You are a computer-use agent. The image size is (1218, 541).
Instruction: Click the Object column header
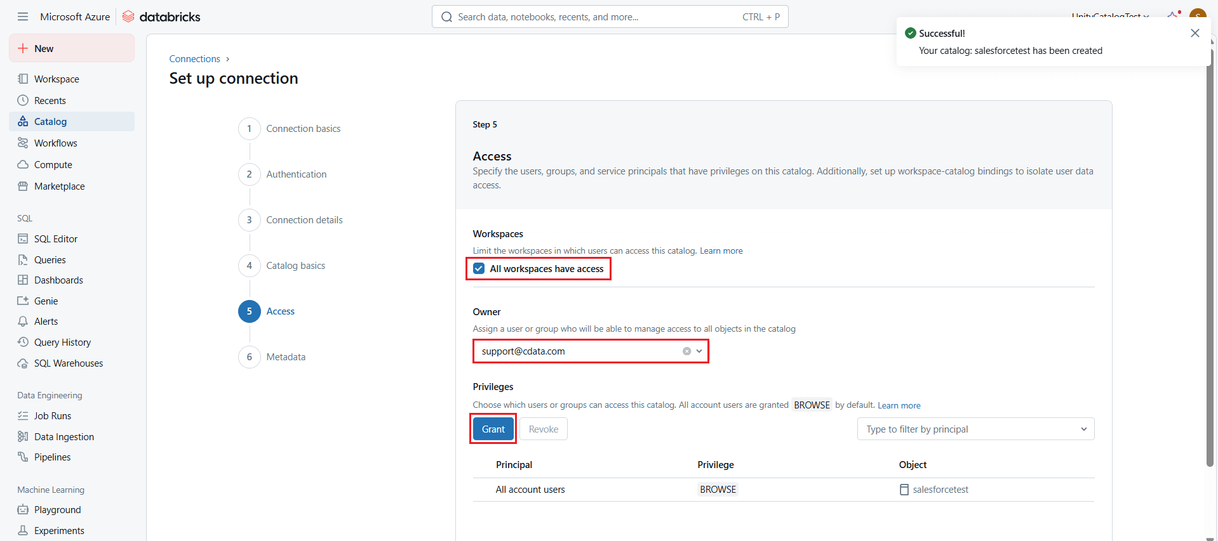tap(913, 465)
